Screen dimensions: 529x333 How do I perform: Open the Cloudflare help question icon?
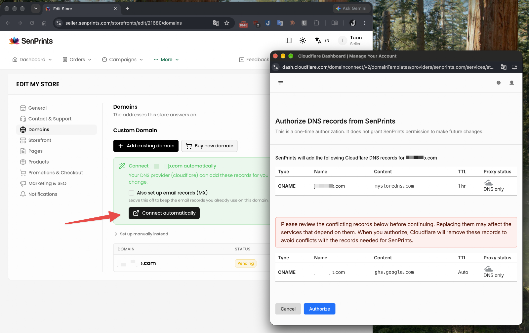[x=499, y=83]
